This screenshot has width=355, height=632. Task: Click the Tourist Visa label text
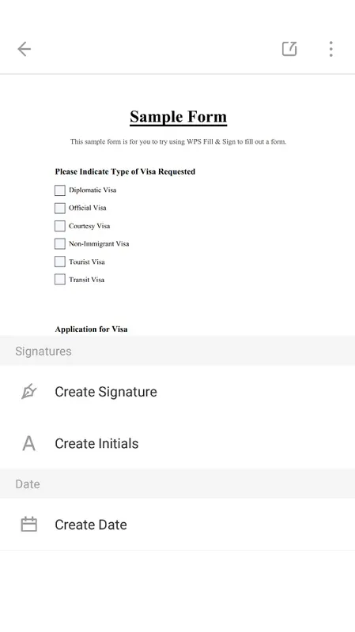tap(87, 261)
